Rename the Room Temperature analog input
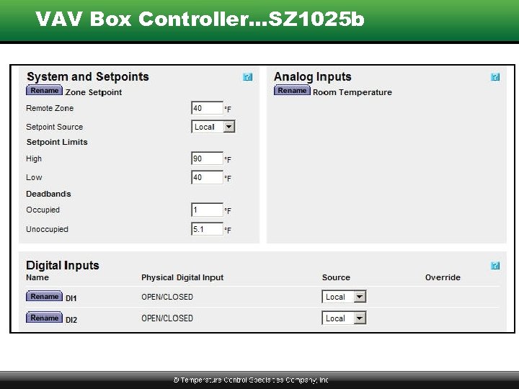Viewport: 519px width, 389px height. [292, 90]
